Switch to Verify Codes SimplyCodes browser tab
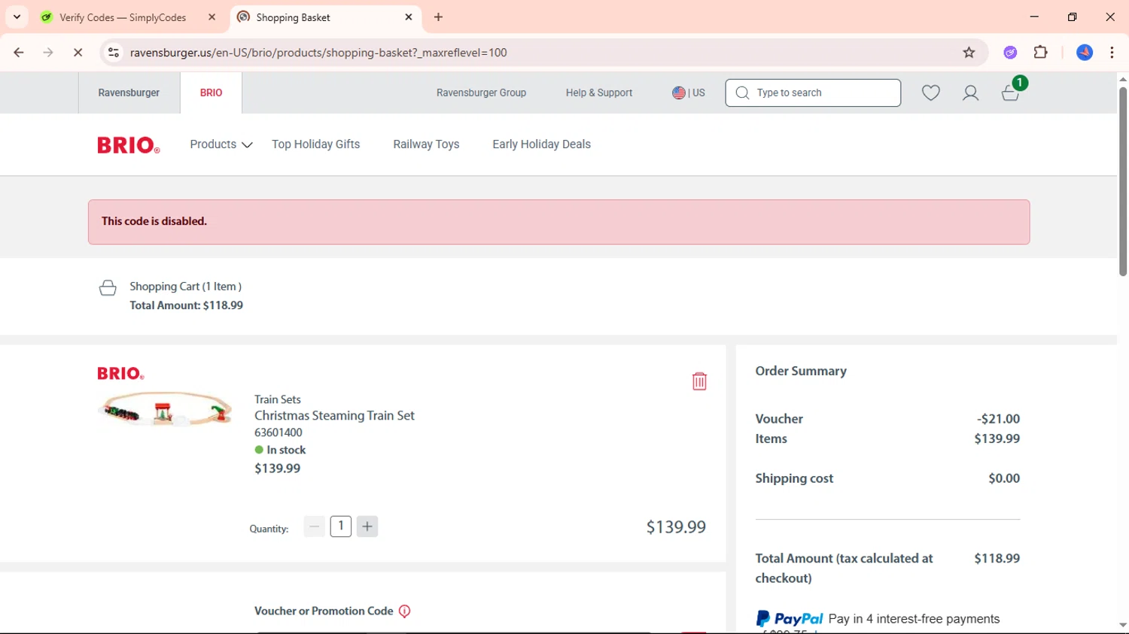 123,17
